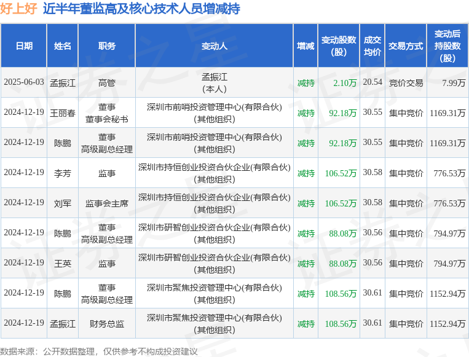Click the 变动人 column header

215,45
